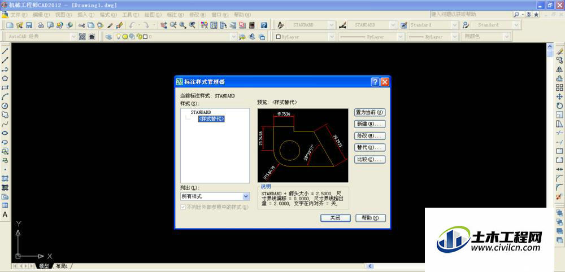Click the Redo arrow icon
This screenshot has height=272, width=565.
[146, 25]
